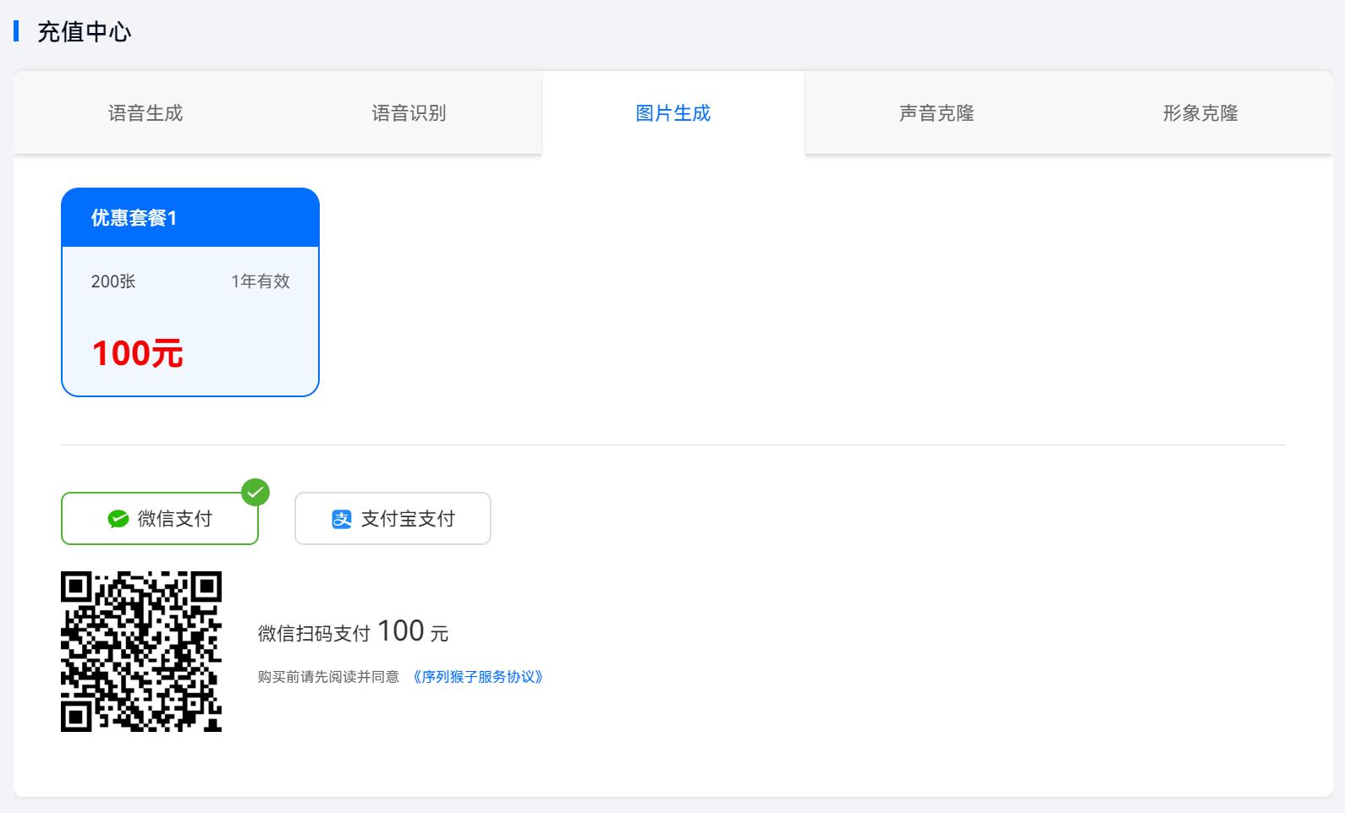The height and width of the screenshot is (813, 1345).
Task: Click the Alipay logo icon
Action: 342,519
